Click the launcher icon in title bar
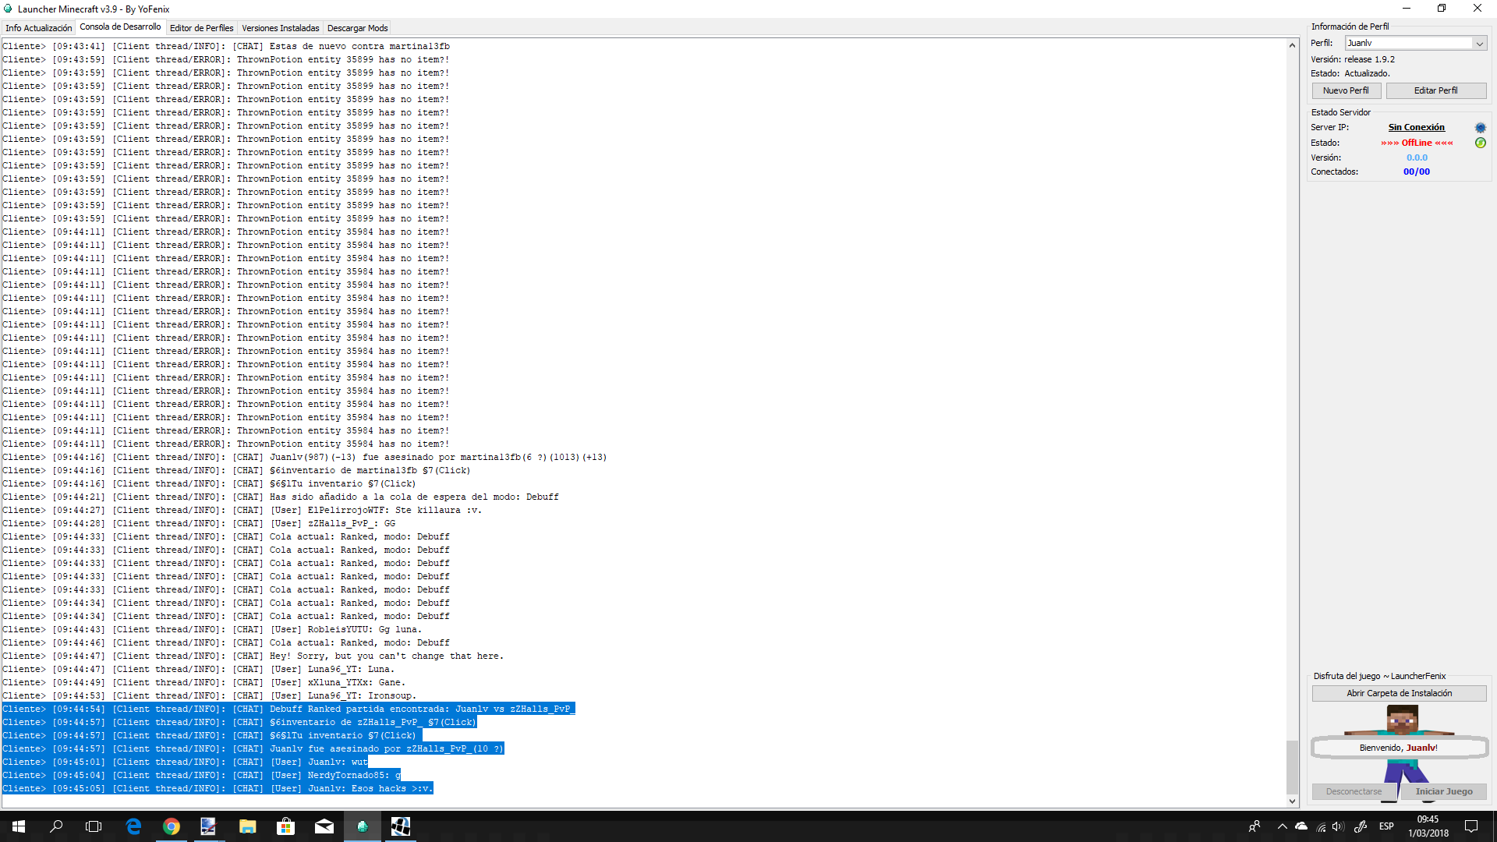The height and width of the screenshot is (842, 1497). pyautogui.click(x=8, y=9)
